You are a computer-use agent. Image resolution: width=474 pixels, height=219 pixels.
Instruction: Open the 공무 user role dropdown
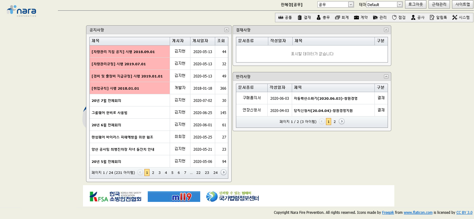(x=335, y=4)
